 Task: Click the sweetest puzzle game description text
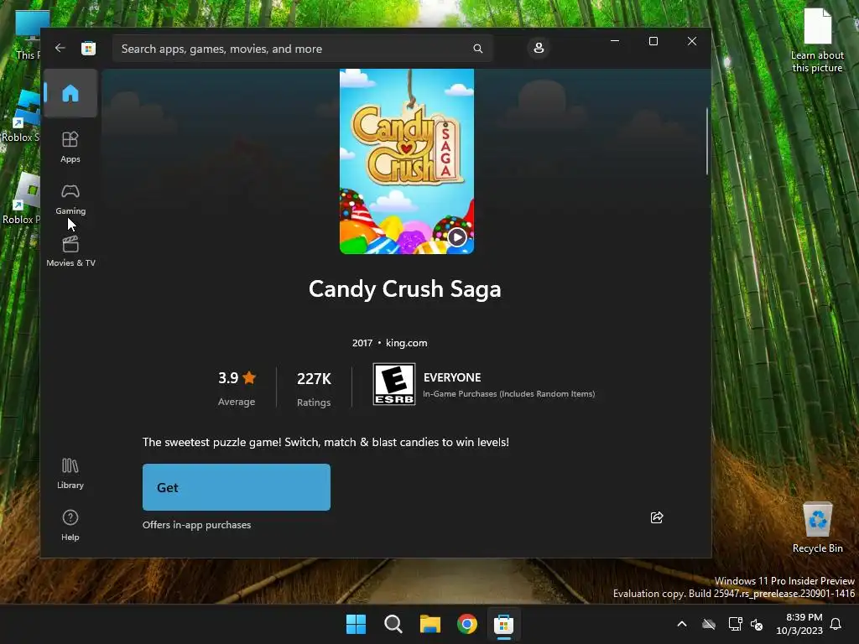pos(325,442)
